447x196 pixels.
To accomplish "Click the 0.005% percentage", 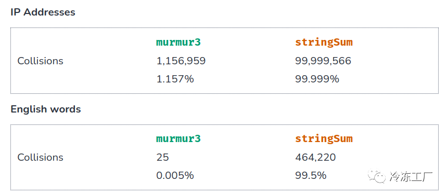I will tap(175, 176).
